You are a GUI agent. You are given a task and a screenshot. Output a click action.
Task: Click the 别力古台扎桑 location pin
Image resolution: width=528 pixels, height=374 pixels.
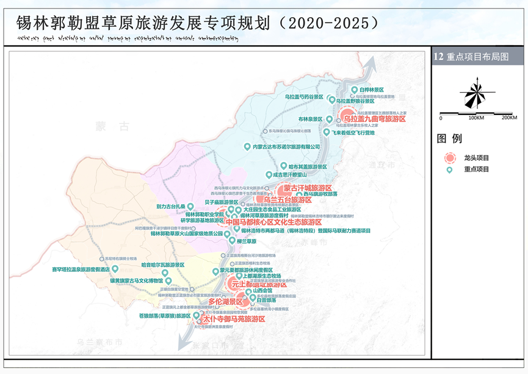(190, 207)
